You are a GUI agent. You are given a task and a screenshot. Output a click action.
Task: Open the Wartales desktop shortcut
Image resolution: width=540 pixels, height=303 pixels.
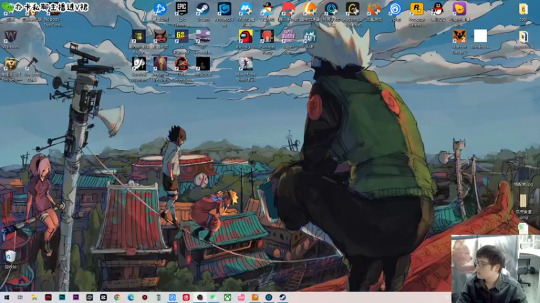[x=11, y=36]
